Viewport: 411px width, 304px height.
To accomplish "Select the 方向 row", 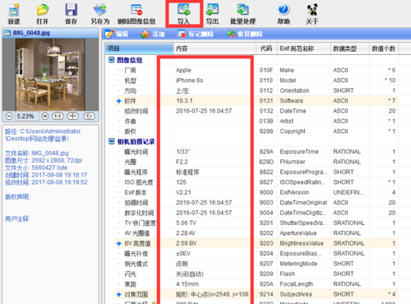I will 252,90.
